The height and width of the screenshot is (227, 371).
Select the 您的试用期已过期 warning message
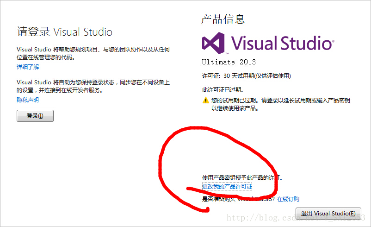[281, 104]
